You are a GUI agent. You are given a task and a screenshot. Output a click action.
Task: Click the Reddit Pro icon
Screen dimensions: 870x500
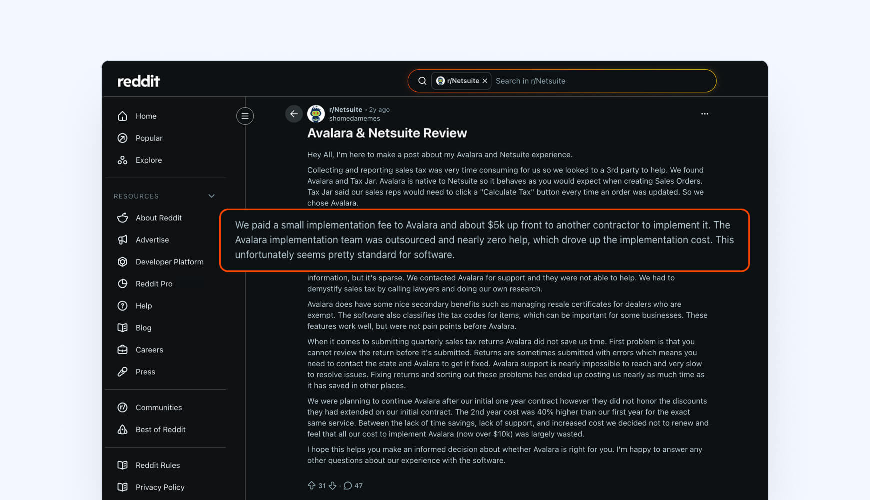122,284
